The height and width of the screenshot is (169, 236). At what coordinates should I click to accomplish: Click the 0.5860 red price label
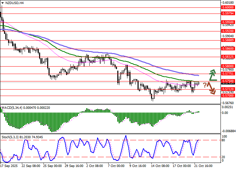click(228, 49)
